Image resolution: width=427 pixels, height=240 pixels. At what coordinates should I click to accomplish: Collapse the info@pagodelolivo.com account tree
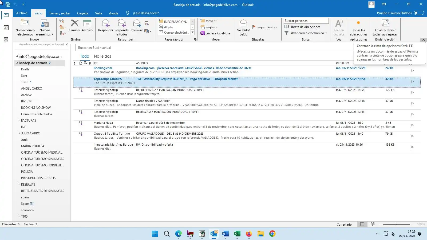click(x=17, y=56)
